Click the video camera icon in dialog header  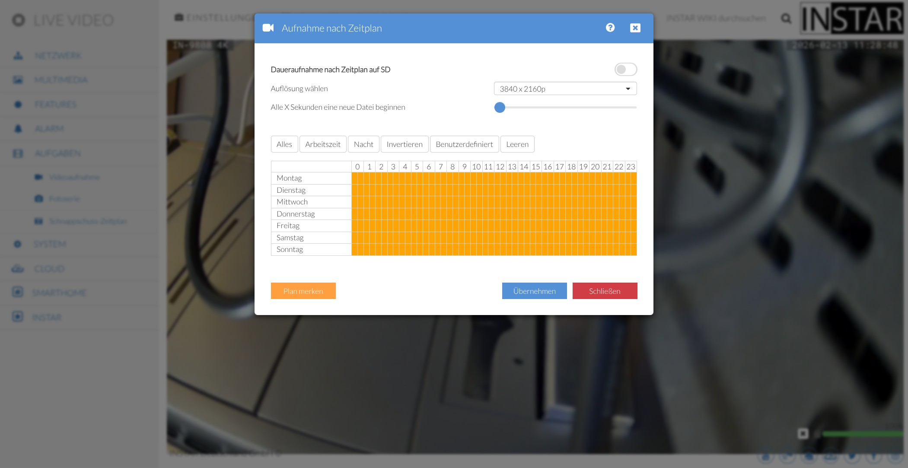coord(268,28)
